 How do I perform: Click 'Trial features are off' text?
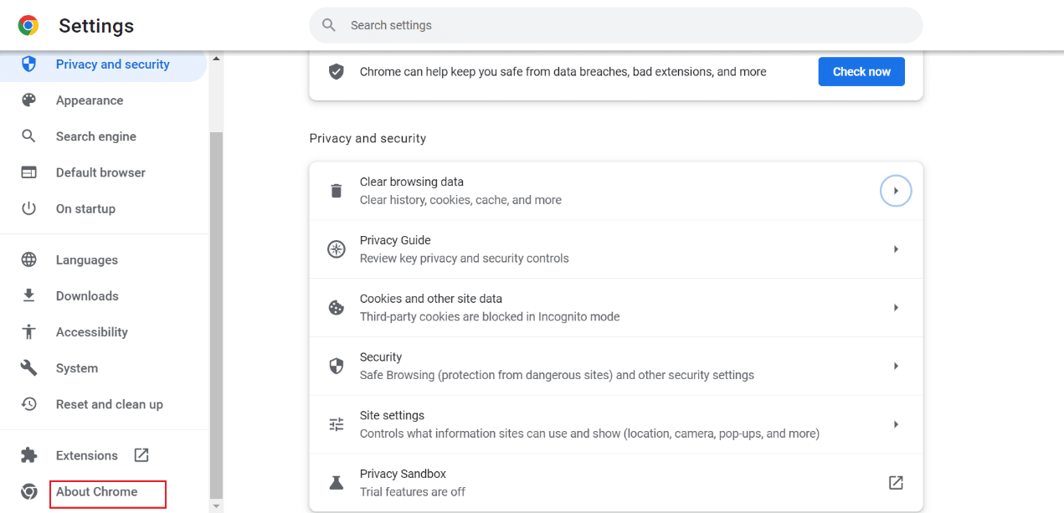(413, 492)
